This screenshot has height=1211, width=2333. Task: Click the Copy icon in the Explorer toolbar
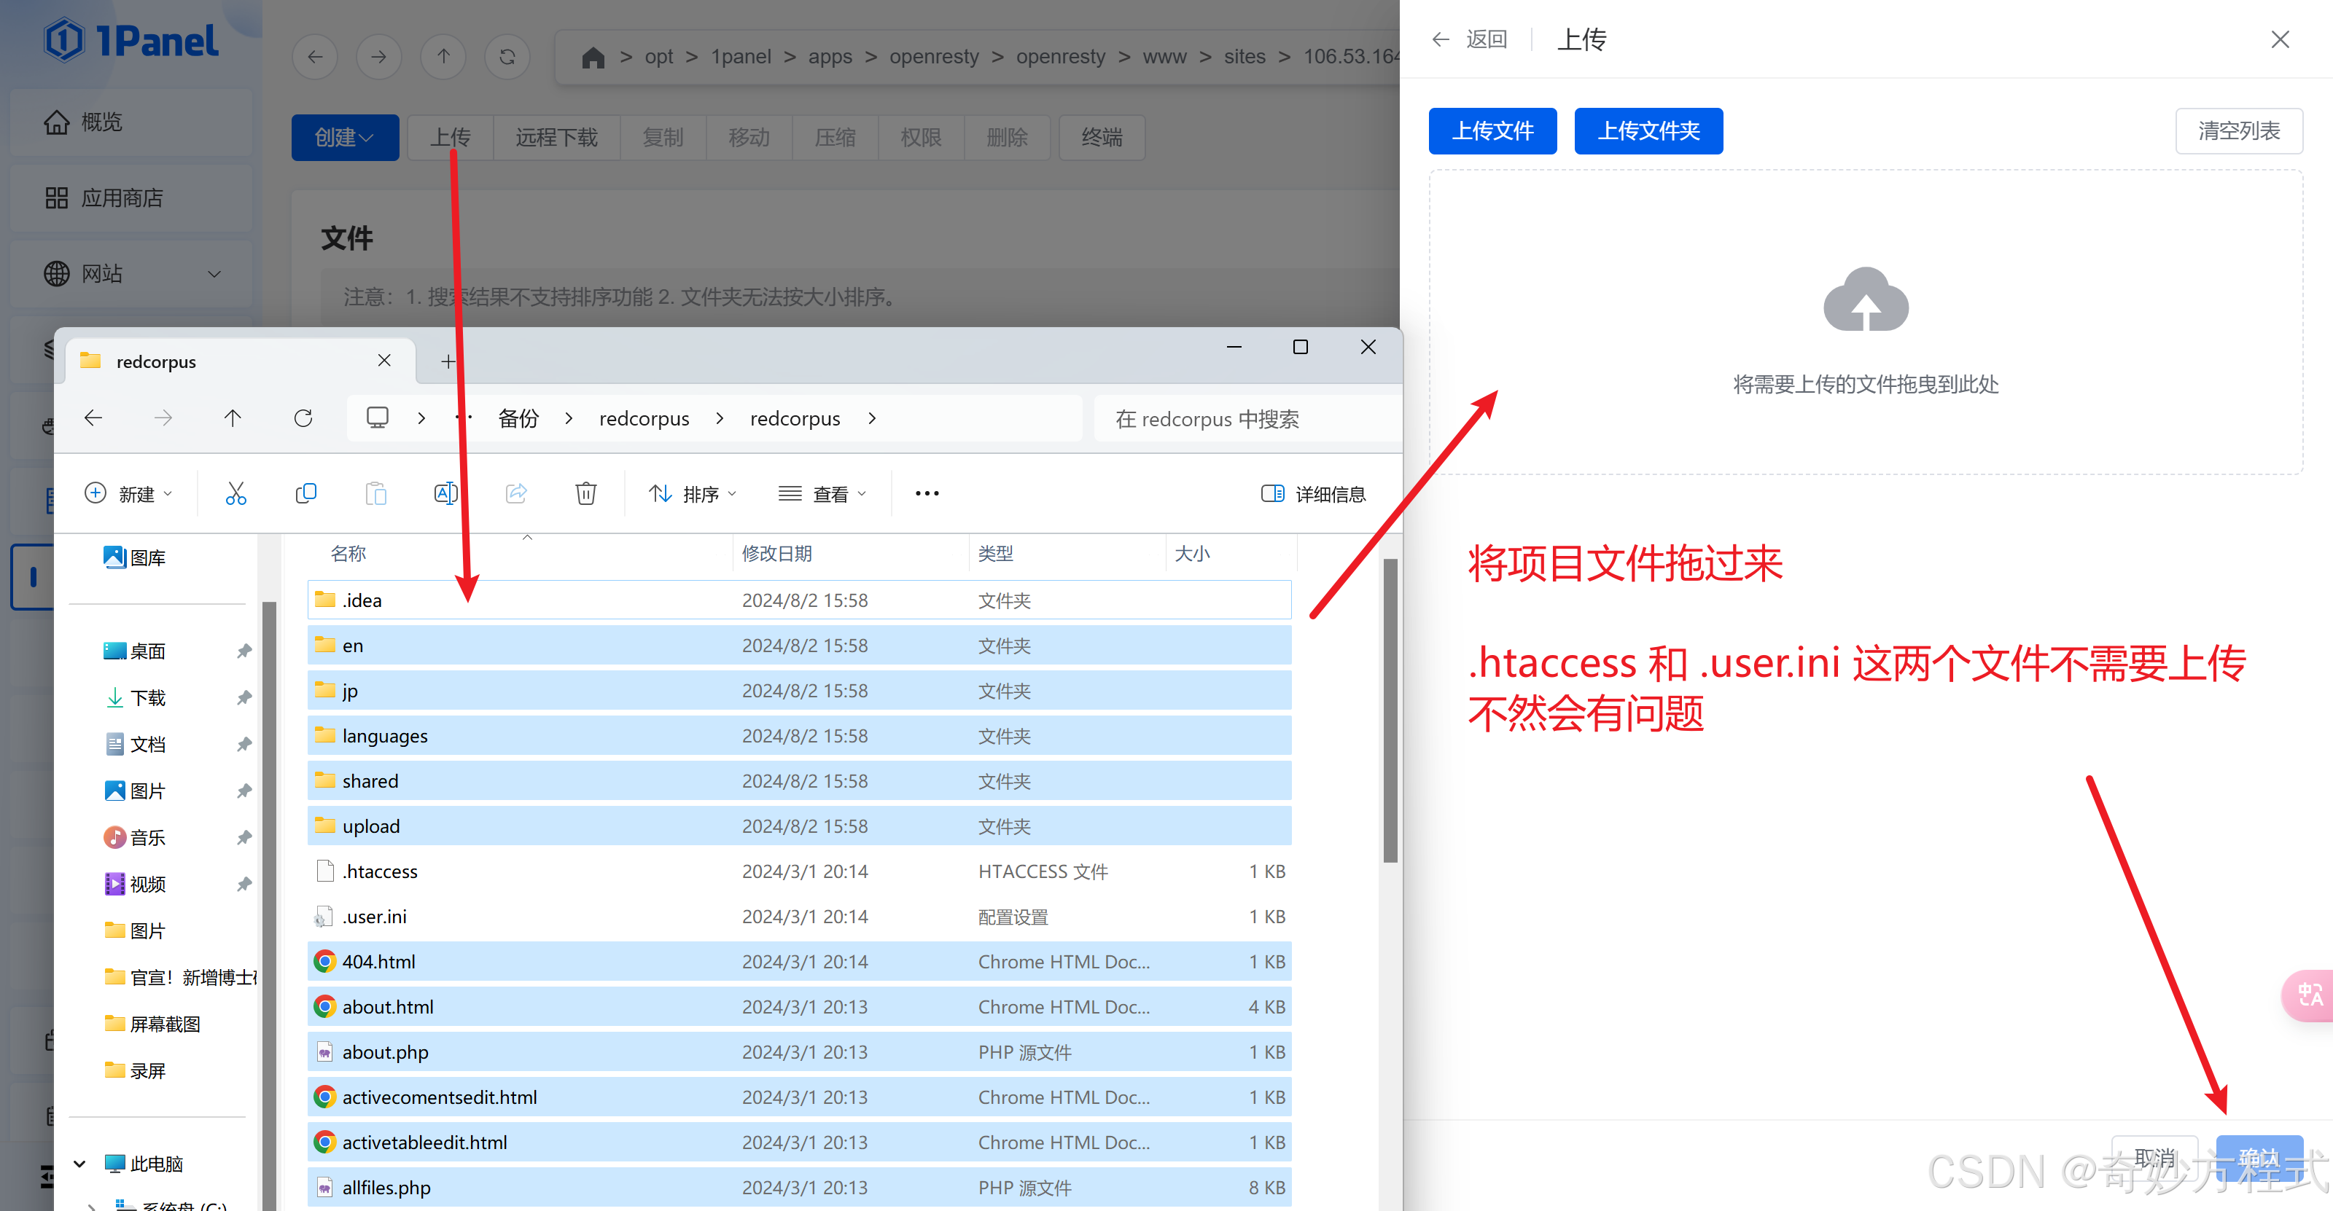click(306, 493)
